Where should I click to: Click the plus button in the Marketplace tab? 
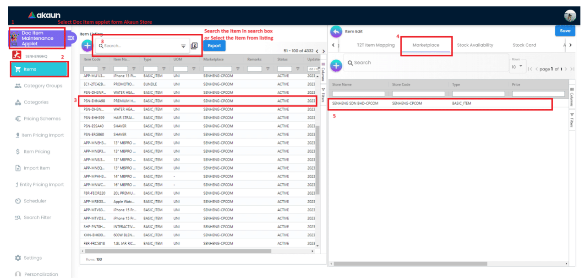click(x=336, y=65)
